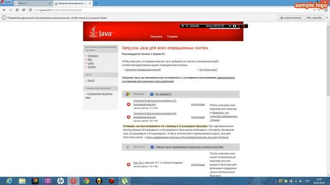Expand the recorder toolbar dropdown arrow
The height and width of the screenshot is (185, 330).
coord(230,26)
